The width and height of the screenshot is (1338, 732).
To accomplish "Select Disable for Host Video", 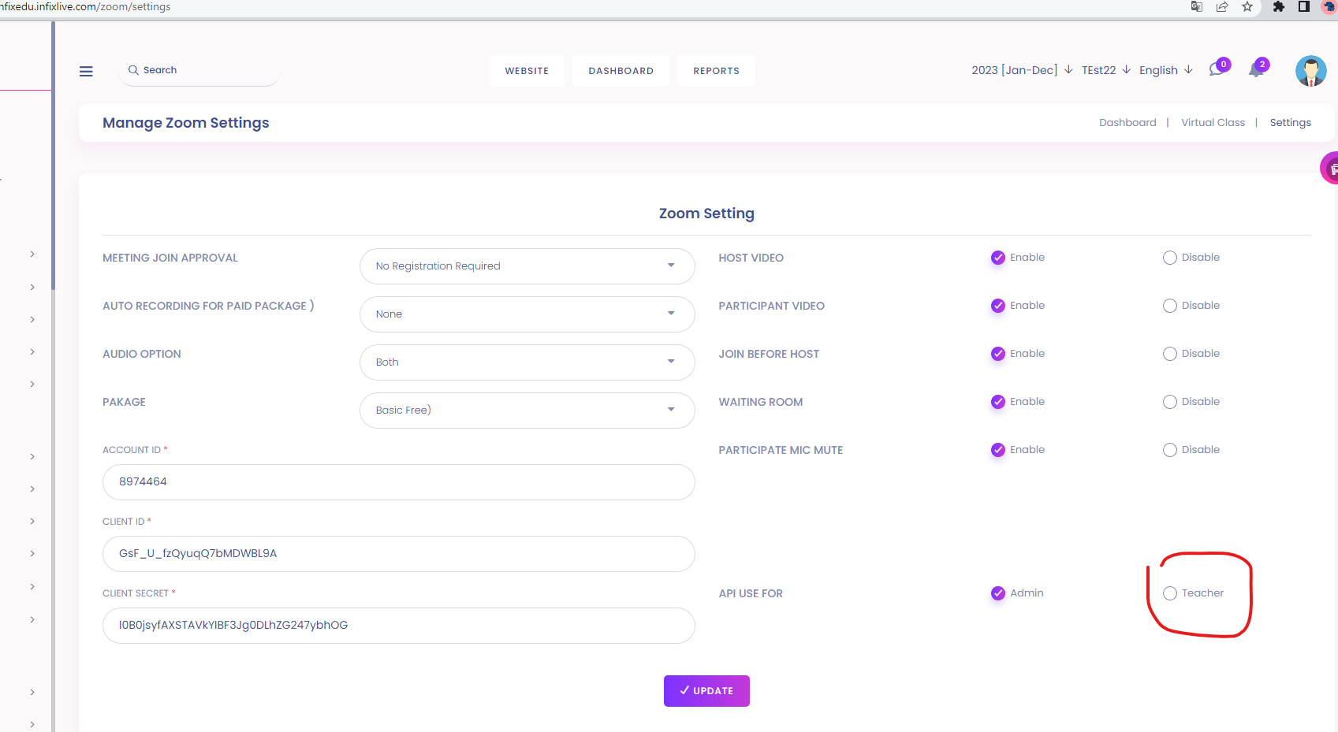I will pyautogui.click(x=1170, y=258).
